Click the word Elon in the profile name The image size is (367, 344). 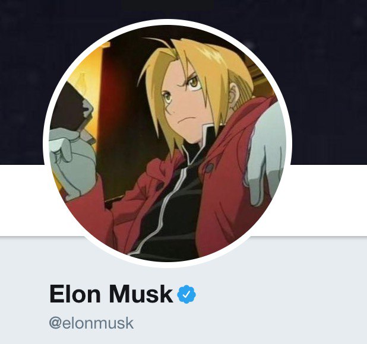(75, 294)
